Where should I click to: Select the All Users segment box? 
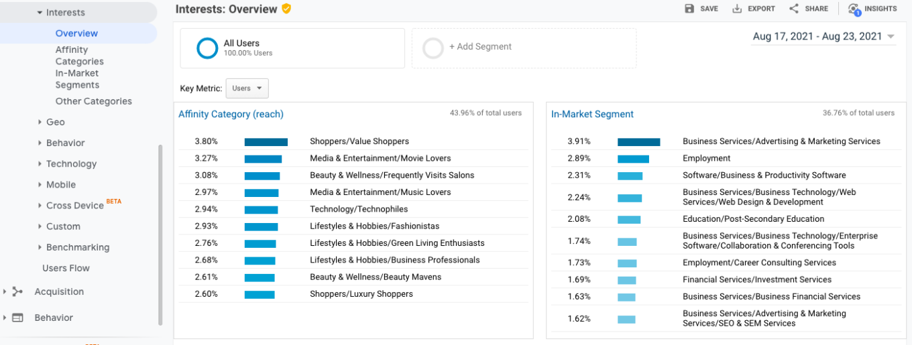[x=292, y=48]
